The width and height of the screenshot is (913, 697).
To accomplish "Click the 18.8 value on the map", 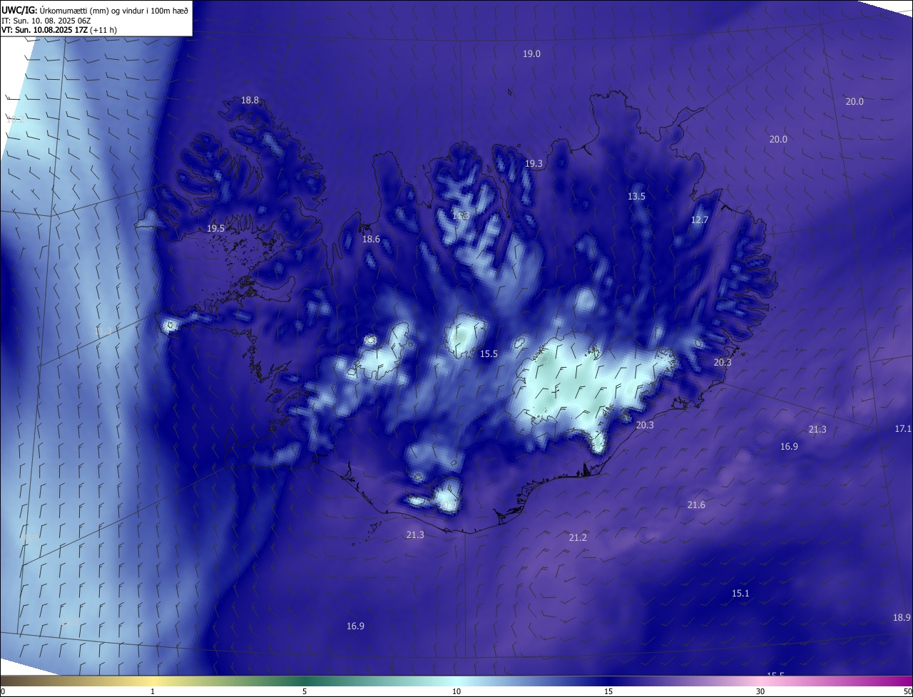I will [x=250, y=100].
